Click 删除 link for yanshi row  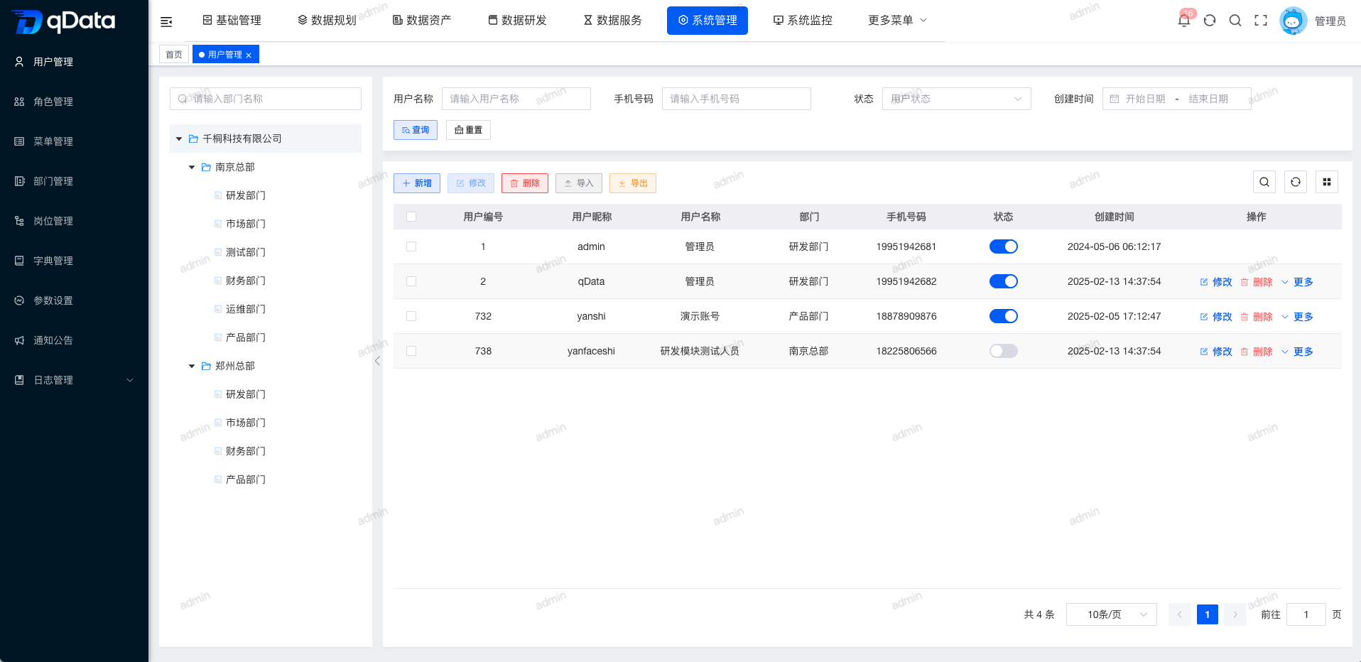pyautogui.click(x=1257, y=317)
